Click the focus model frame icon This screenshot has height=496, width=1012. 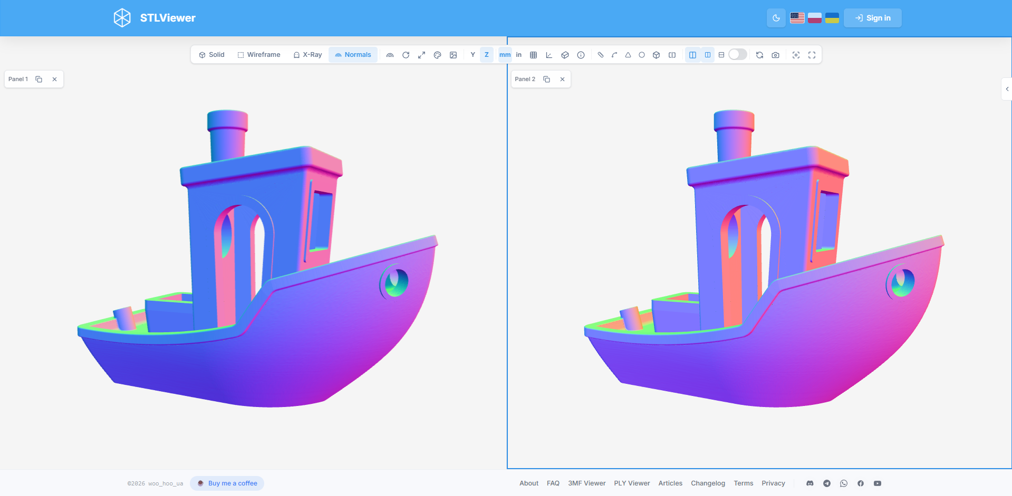(x=796, y=55)
